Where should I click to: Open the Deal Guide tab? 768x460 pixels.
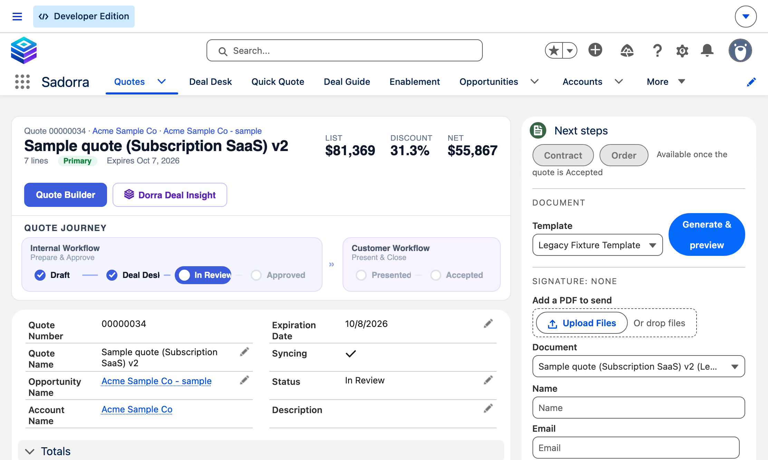click(347, 82)
